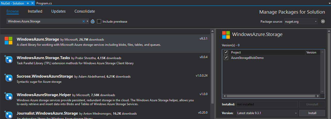The image size is (331, 119).
Task: Open the search history dropdown arrow
Action: tap(88, 21)
